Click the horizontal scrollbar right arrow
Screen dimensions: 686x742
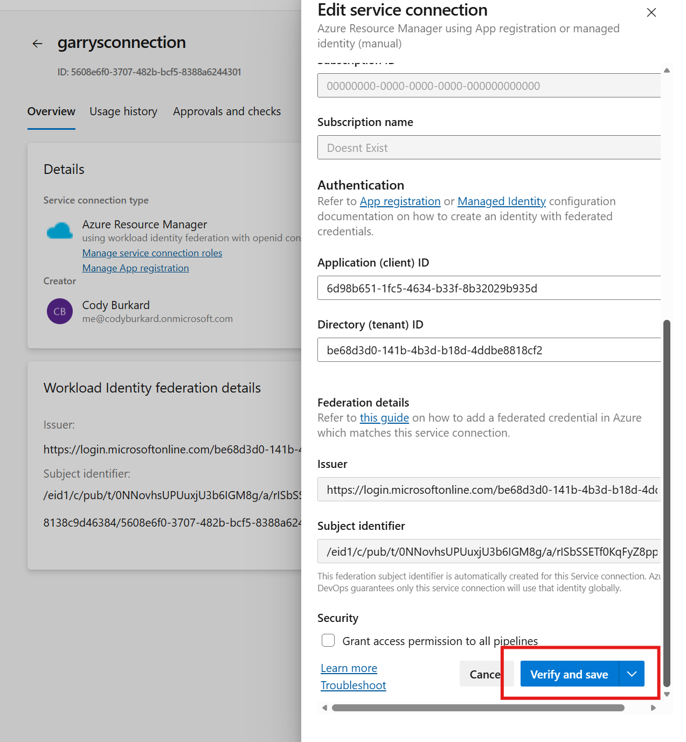[653, 708]
